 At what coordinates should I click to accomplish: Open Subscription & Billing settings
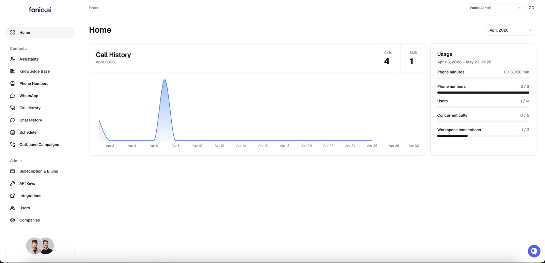coord(40,171)
